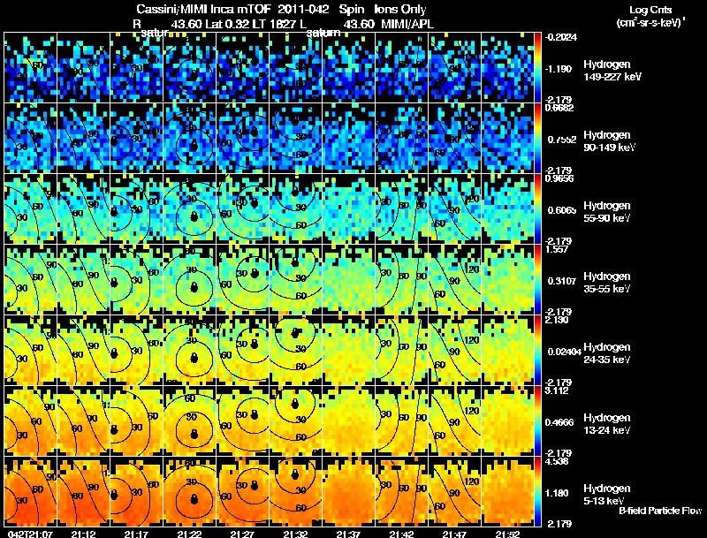Click the Ions Only label in the title
Image resolution: width=707 pixels, height=538 pixels.
coord(400,10)
